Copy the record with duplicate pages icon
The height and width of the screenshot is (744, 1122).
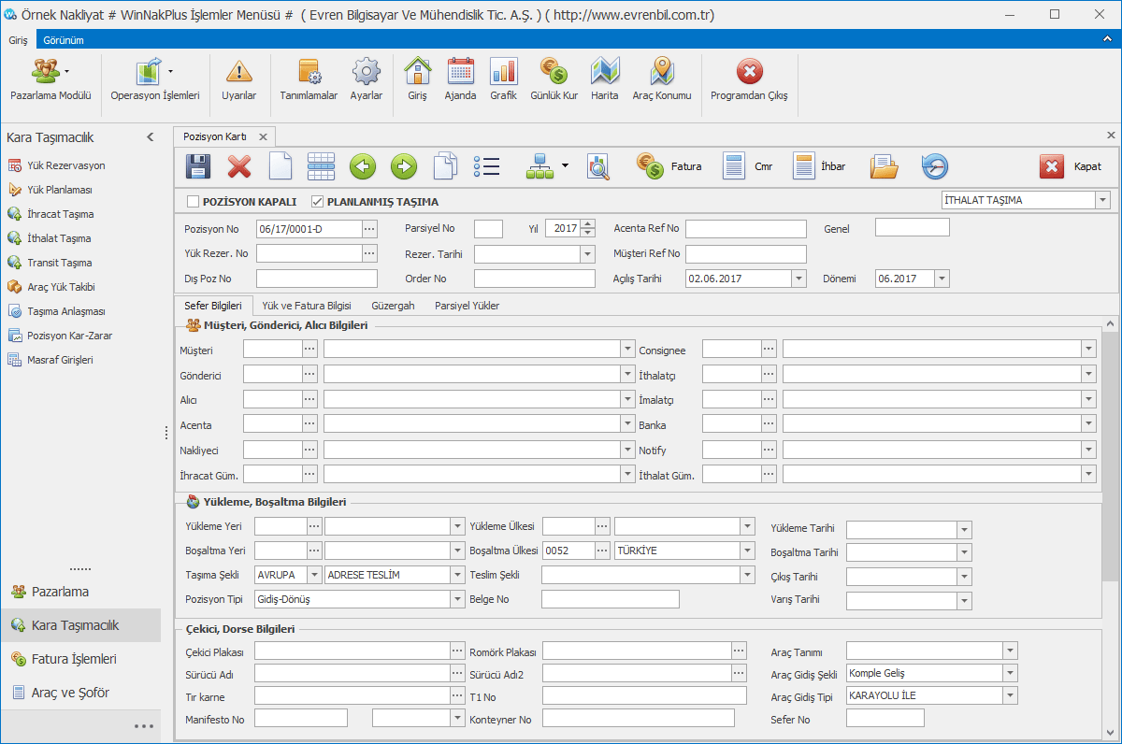445,166
